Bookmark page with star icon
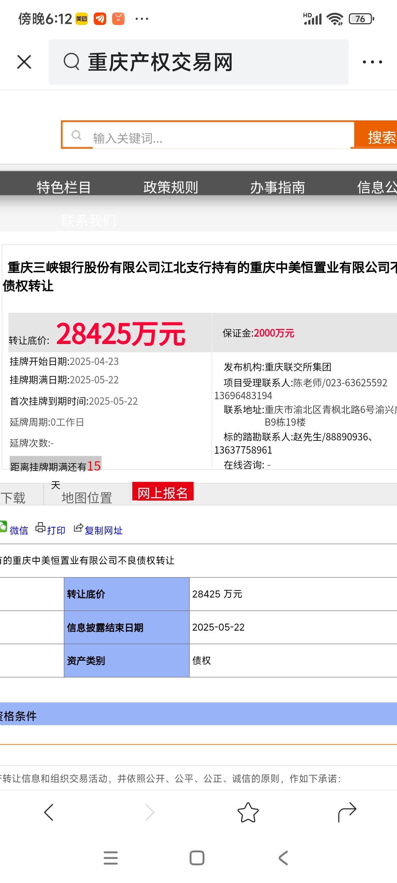Screen dimensions: 397x883 click(248, 812)
